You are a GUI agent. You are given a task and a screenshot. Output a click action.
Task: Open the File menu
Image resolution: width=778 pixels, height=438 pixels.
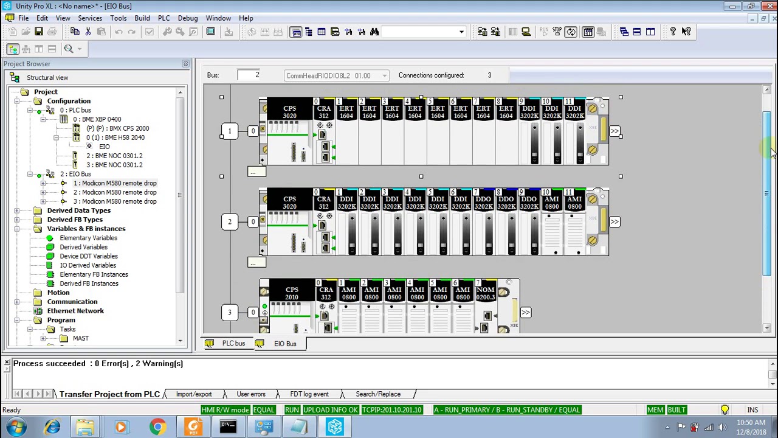(x=23, y=18)
